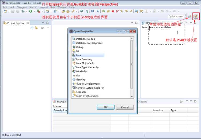Click the Open Perspective toolbar button

point(189,17)
